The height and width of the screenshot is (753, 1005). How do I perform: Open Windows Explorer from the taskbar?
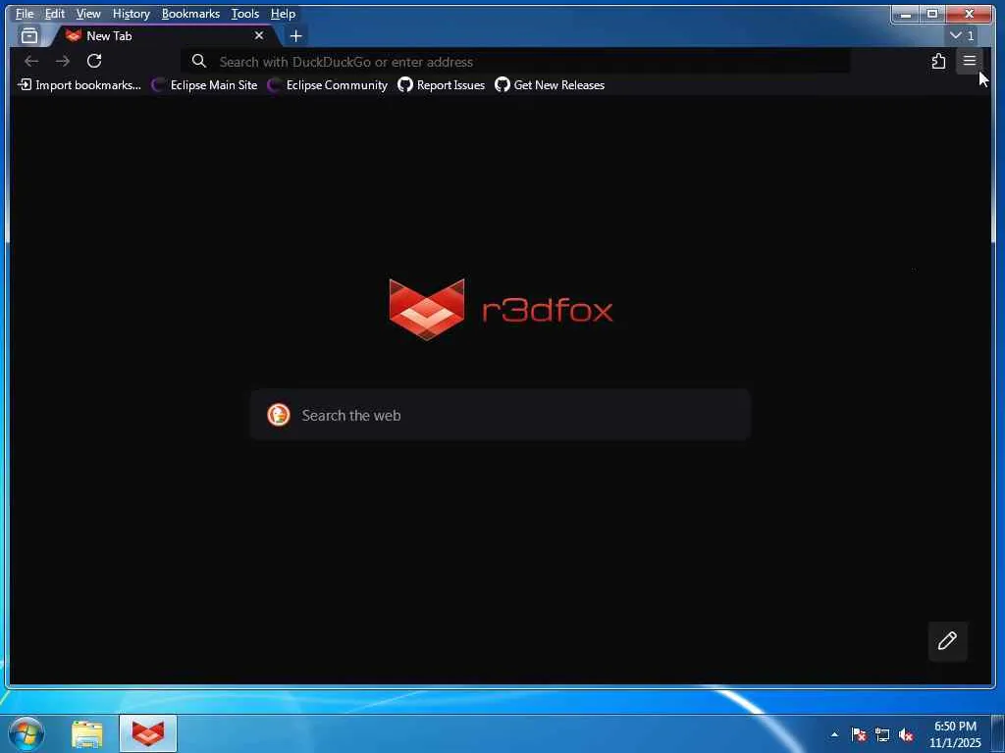coord(87,733)
